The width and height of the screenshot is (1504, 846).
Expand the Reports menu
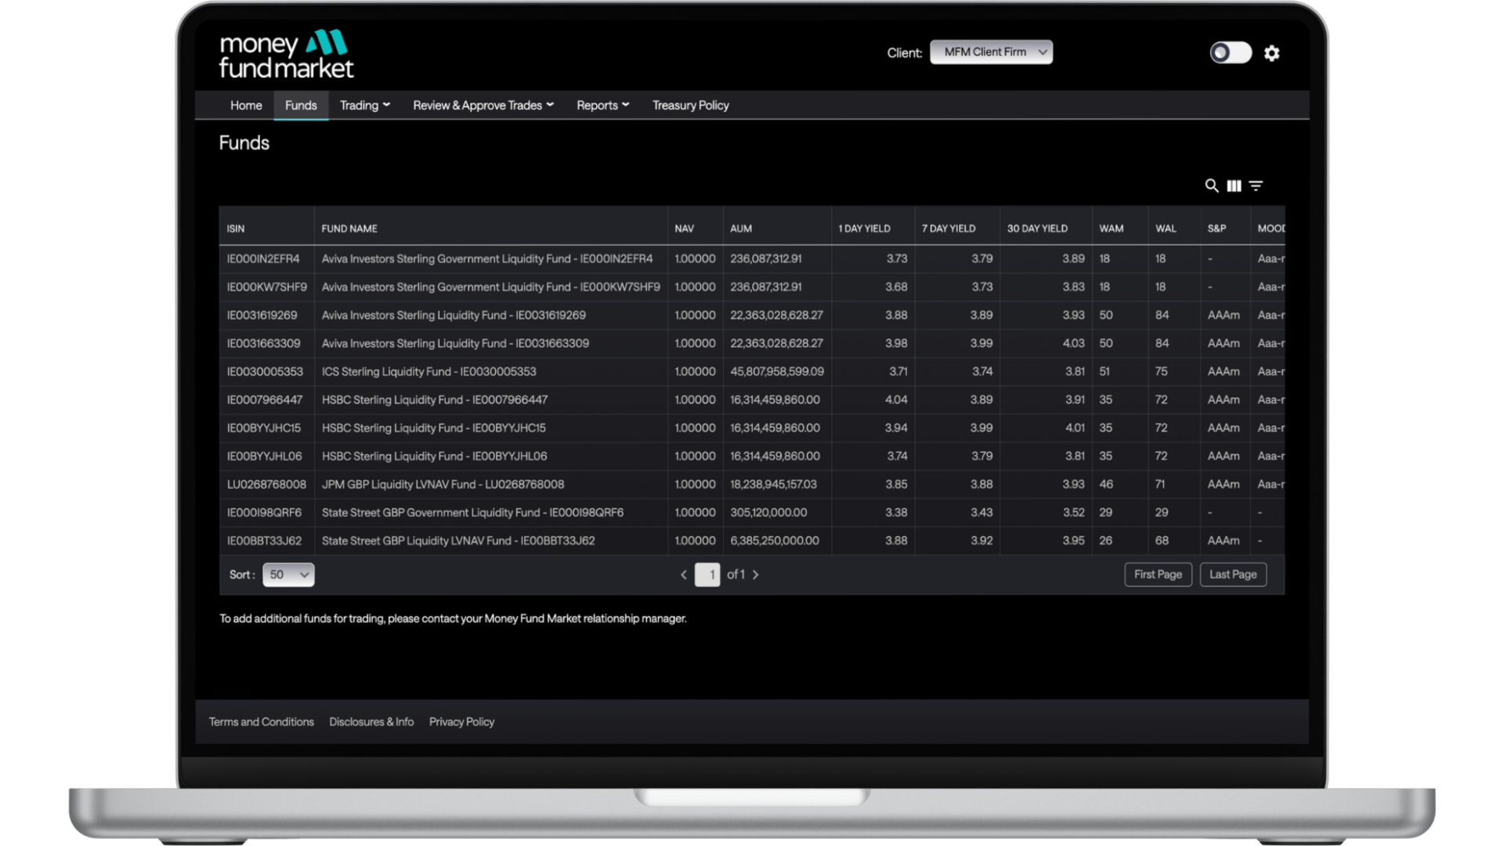[602, 105]
